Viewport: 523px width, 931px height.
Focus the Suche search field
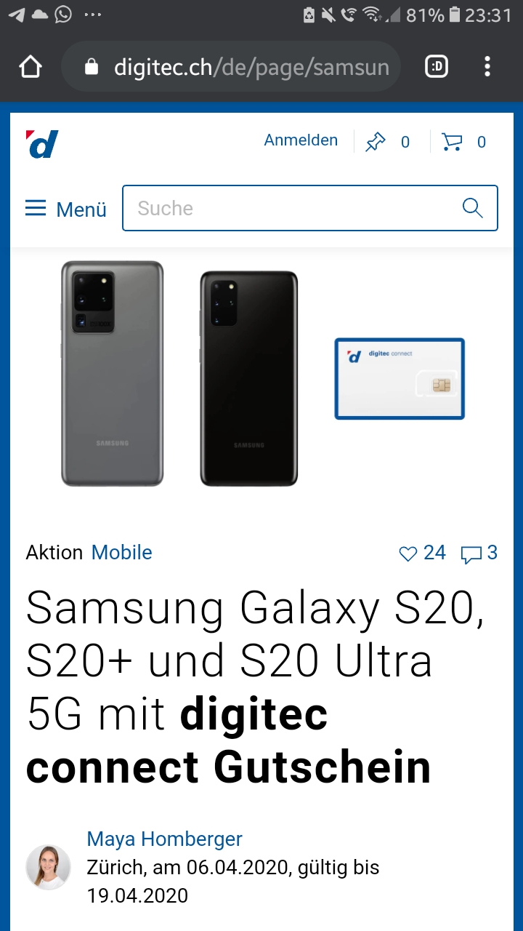310,208
